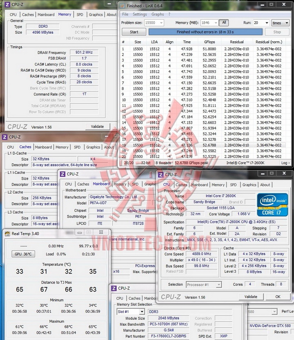Click the Core Speed value 4889.0 MHz
Image resolution: width=294 pixels, height=340 pixels.
click(201, 254)
